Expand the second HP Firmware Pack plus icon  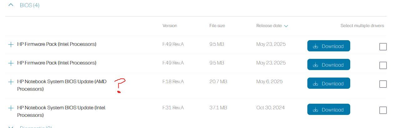pyautogui.click(x=11, y=63)
